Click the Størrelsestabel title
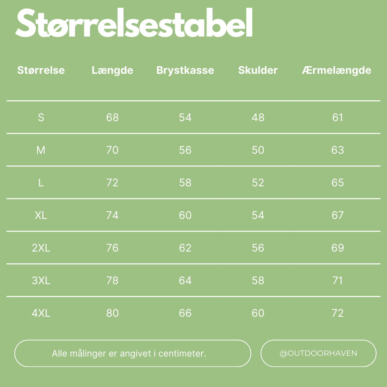 point(134,23)
